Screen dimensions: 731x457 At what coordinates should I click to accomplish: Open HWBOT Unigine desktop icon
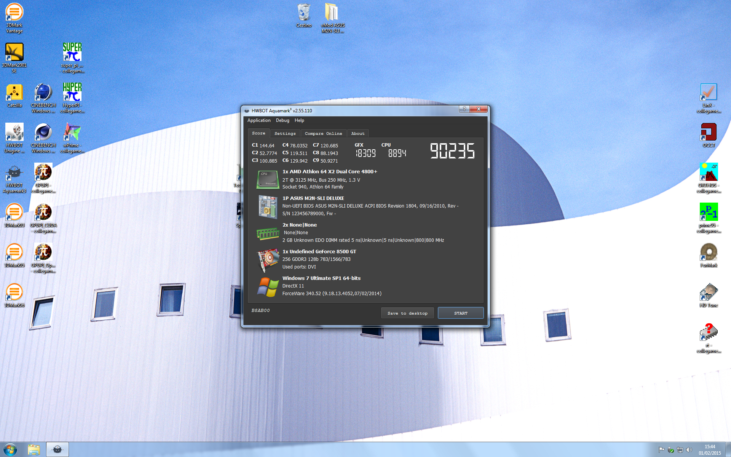pyautogui.click(x=14, y=138)
